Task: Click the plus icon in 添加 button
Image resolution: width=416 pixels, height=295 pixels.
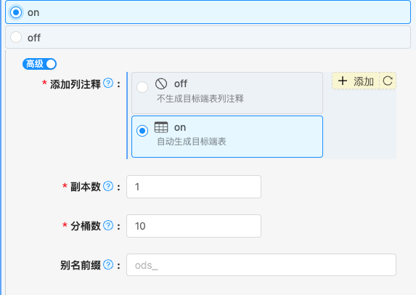Action: [x=343, y=81]
